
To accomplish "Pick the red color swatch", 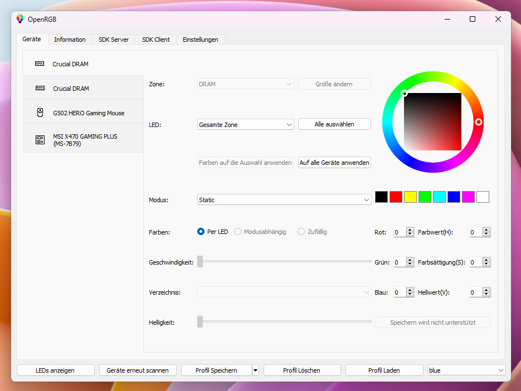I will [x=396, y=197].
